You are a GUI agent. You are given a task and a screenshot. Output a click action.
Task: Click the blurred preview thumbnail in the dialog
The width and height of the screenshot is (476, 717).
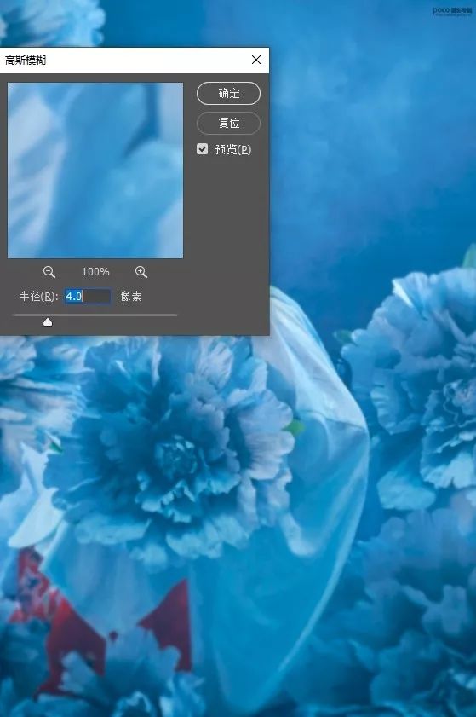[x=95, y=171]
